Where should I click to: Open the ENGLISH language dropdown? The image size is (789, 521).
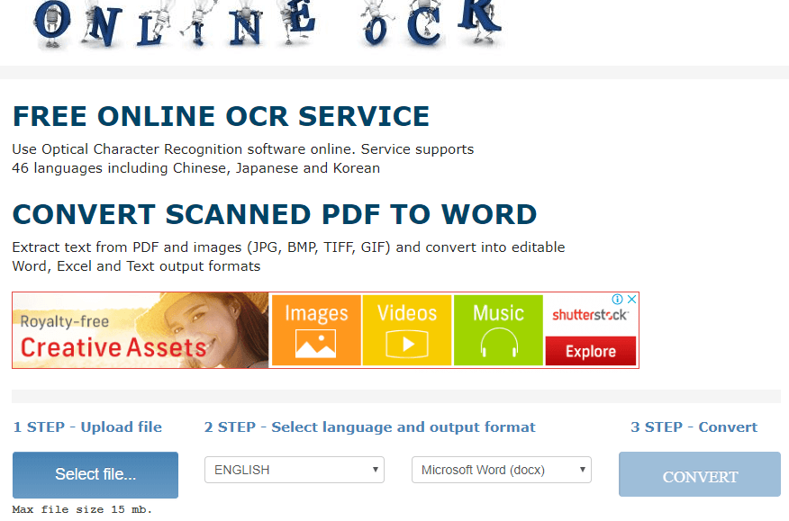click(294, 469)
